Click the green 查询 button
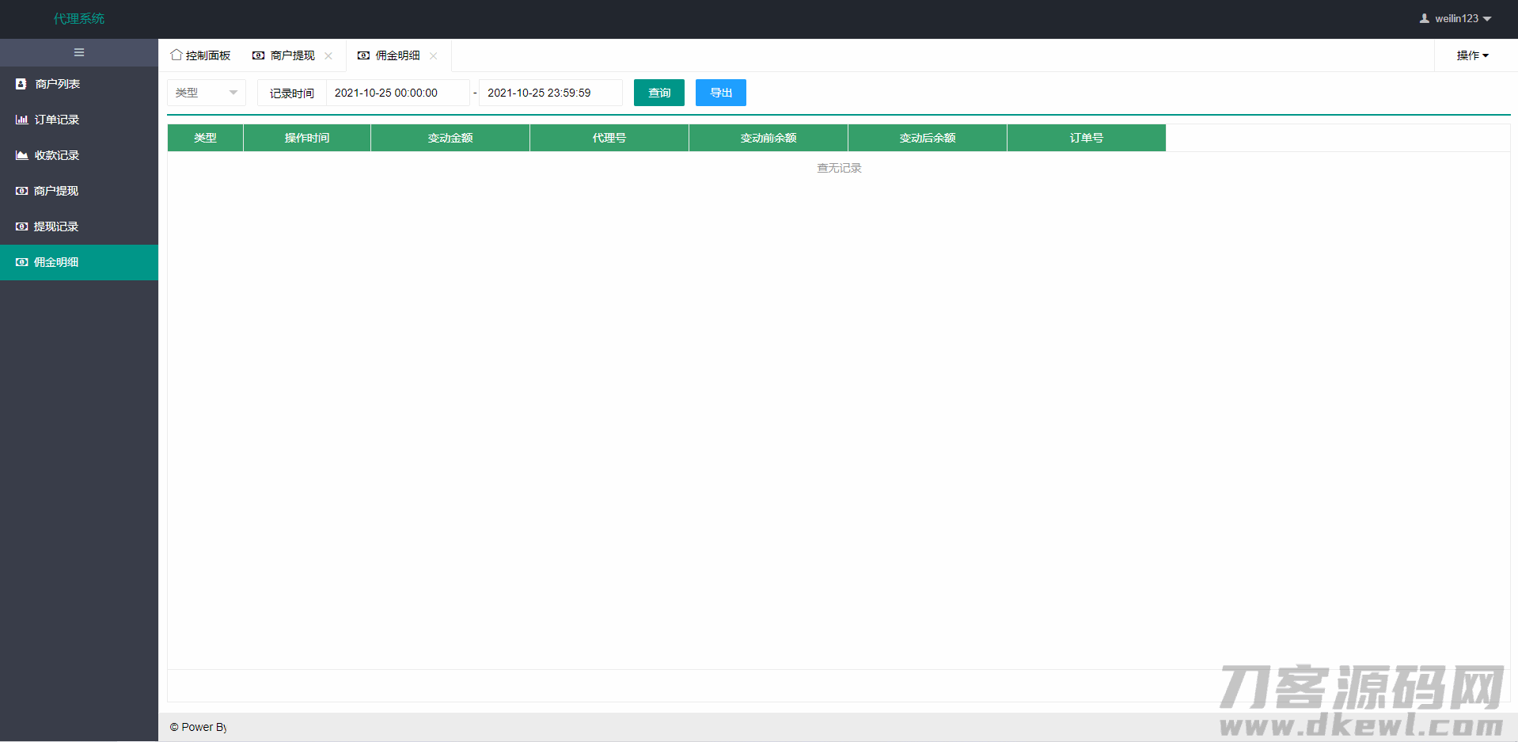This screenshot has width=1518, height=742. click(x=658, y=93)
